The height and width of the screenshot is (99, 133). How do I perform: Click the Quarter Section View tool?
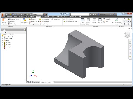click(70, 21)
